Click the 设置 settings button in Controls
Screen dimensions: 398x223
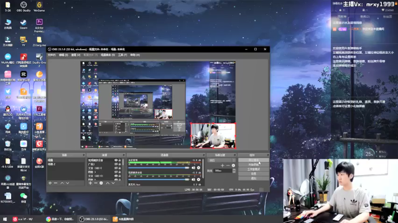coord(254,173)
